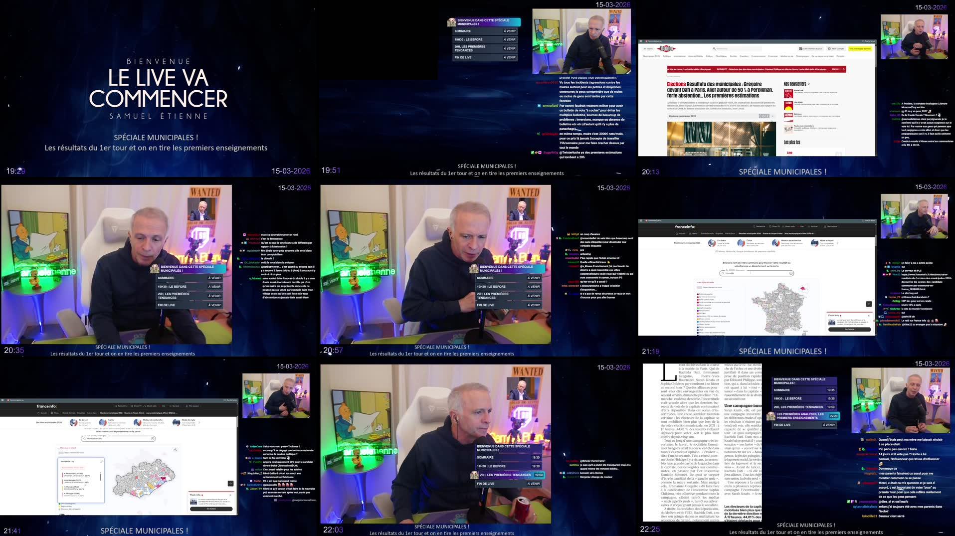Expand the Élections municipales 2026 dossier dropdown

tap(772, 116)
